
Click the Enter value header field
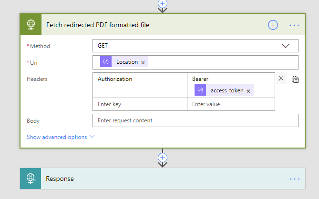click(x=231, y=104)
